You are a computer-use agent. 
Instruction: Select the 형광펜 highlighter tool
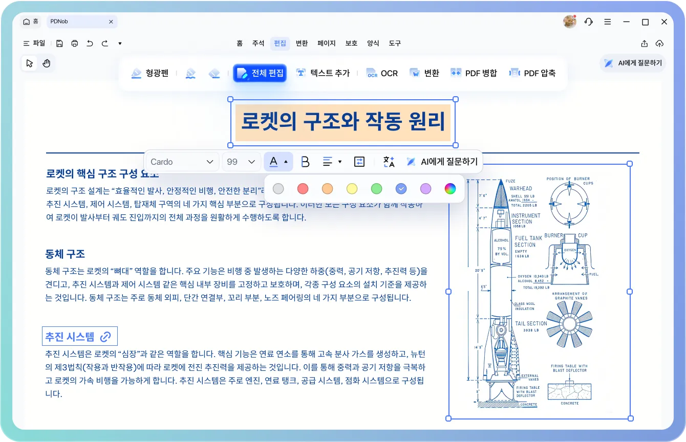pyautogui.click(x=149, y=73)
